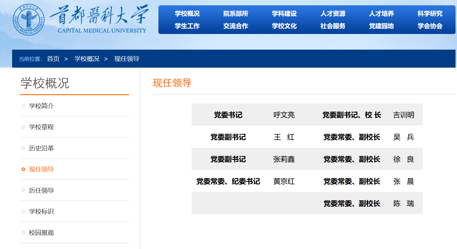Click the bullet icon beside 历史沿革
Screen dimensions: 457x249
23,148
